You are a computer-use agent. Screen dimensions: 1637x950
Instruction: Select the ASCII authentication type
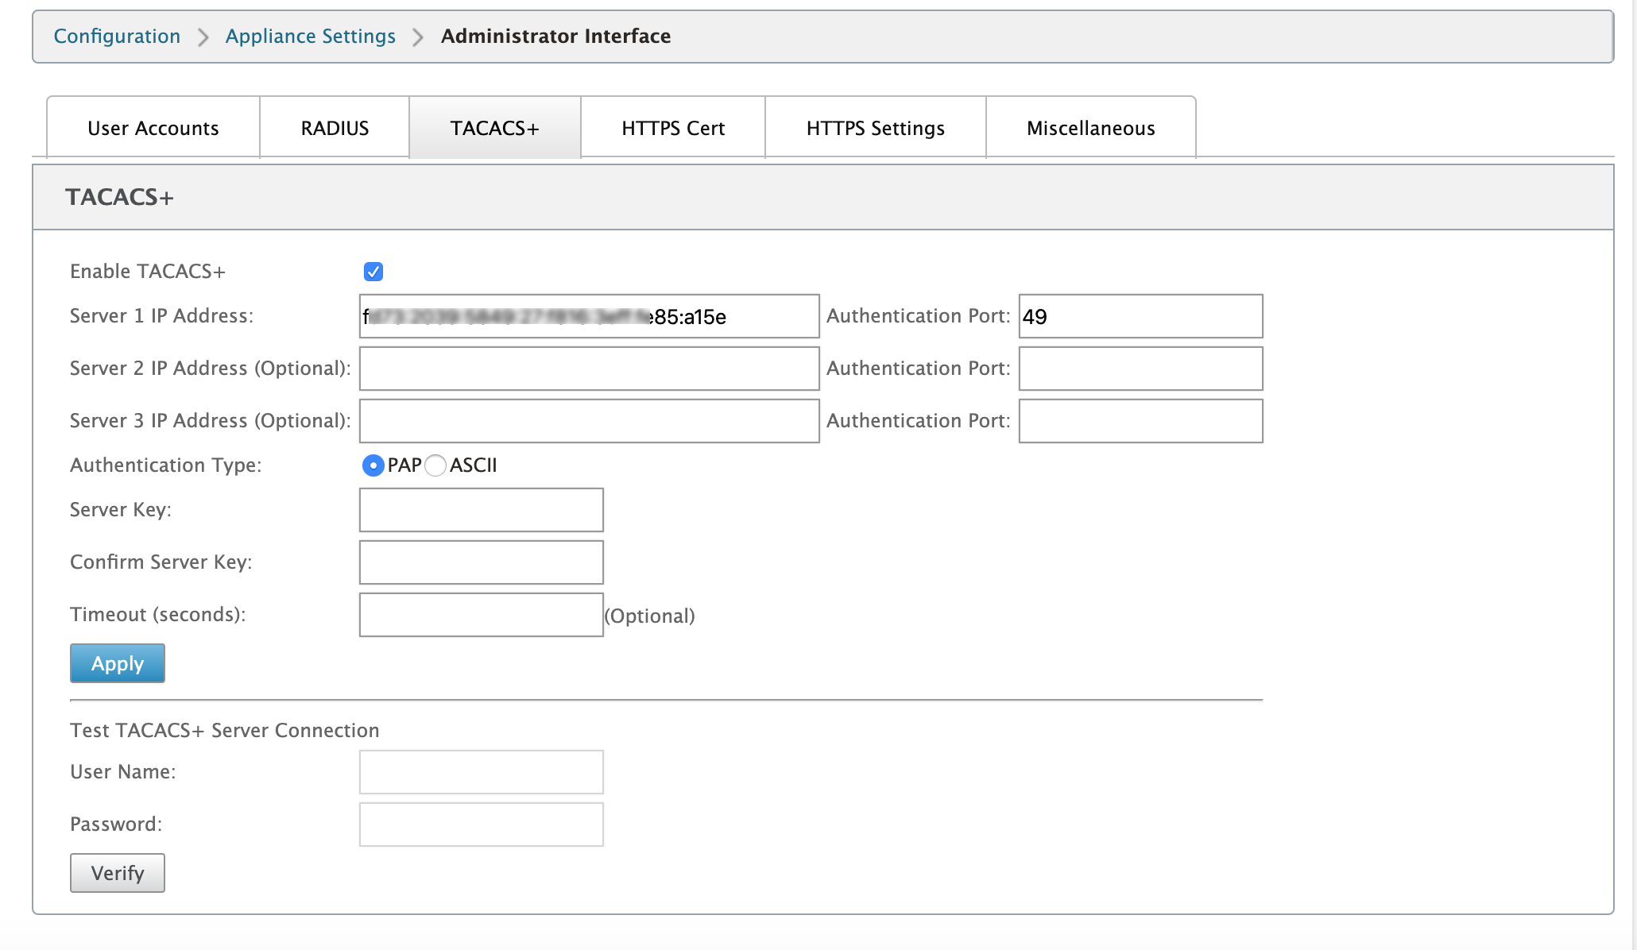coord(435,465)
